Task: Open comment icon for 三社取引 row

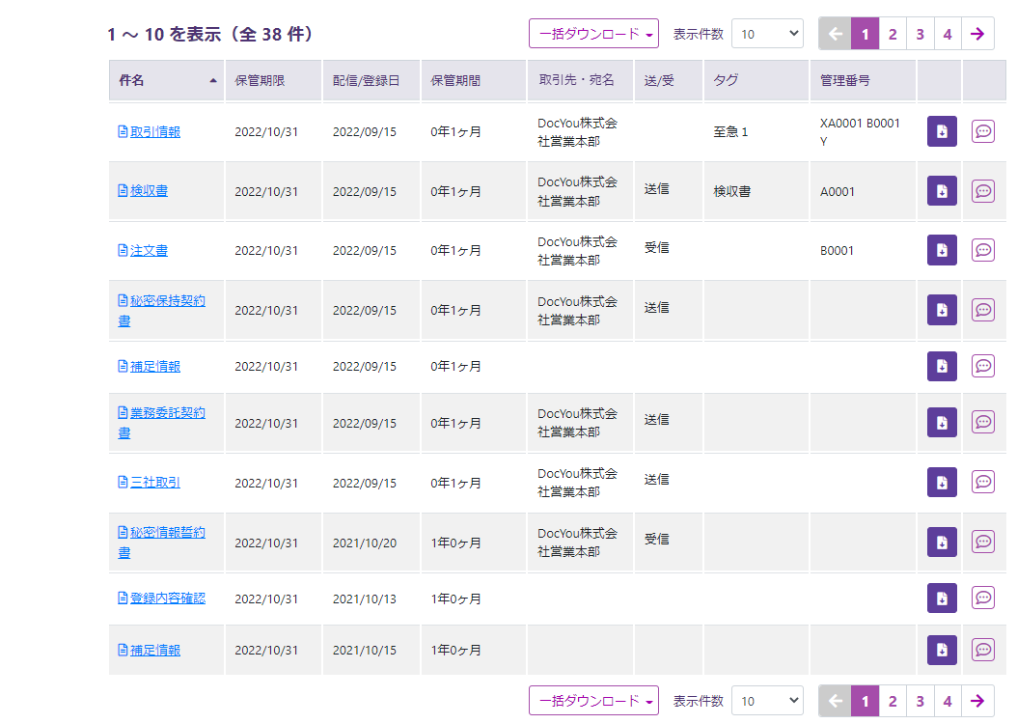Action: 983,482
